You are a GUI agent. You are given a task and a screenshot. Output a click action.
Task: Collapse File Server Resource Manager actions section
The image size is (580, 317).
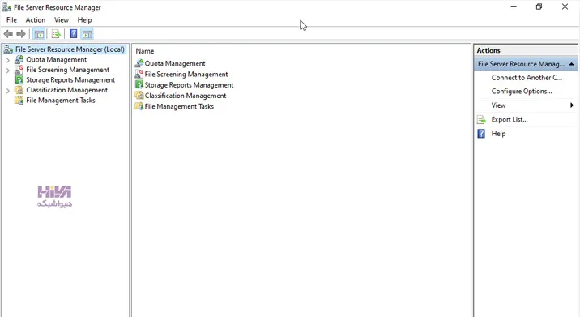(x=571, y=64)
